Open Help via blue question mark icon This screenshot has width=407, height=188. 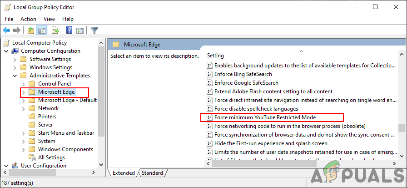tap(69, 30)
